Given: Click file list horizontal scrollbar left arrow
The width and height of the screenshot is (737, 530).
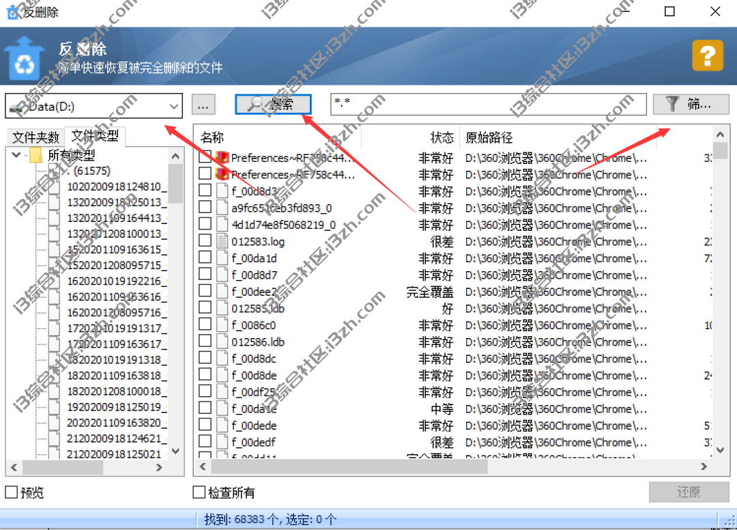Looking at the screenshot, I should [x=203, y=466].
